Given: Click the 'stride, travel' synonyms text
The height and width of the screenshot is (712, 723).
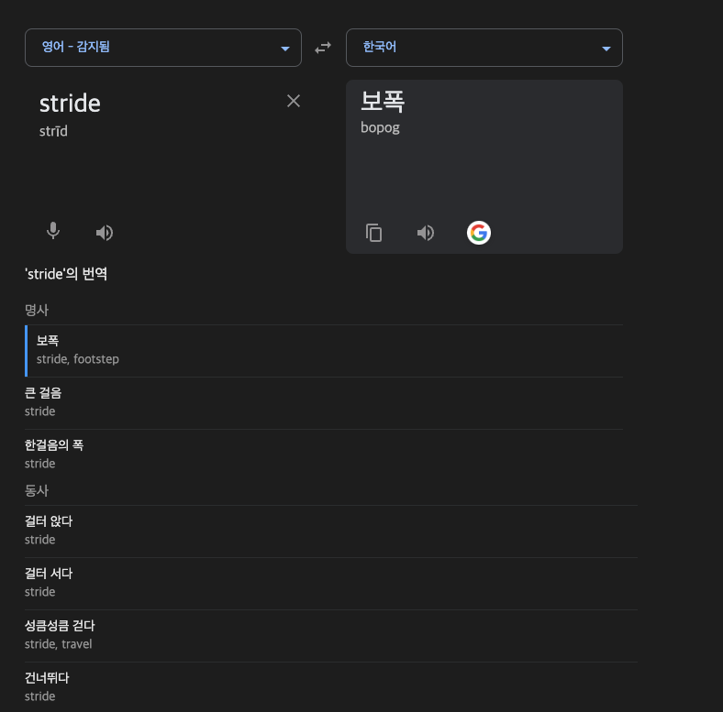Looking at the screenshot, I should click(x=58, y=644).
